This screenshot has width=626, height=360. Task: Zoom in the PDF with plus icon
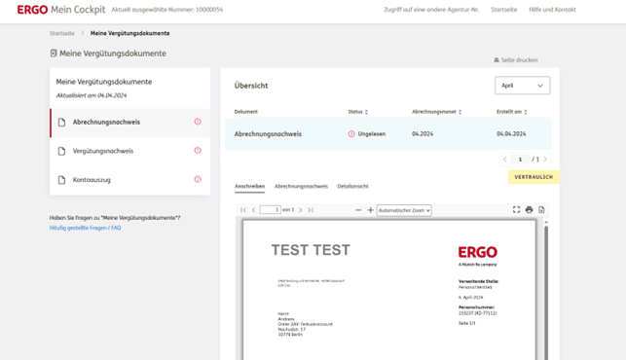tap(371, 210)
